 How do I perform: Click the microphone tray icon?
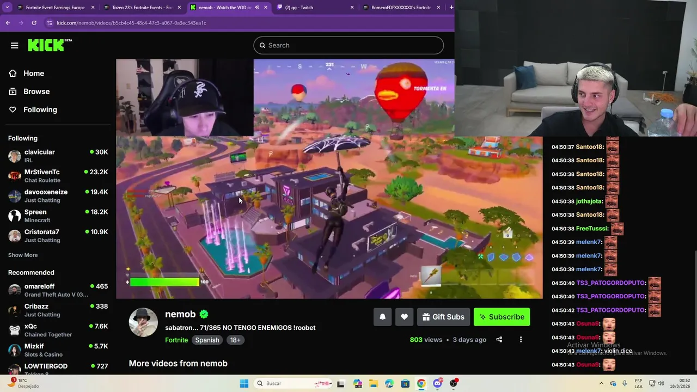pos(625,383)
